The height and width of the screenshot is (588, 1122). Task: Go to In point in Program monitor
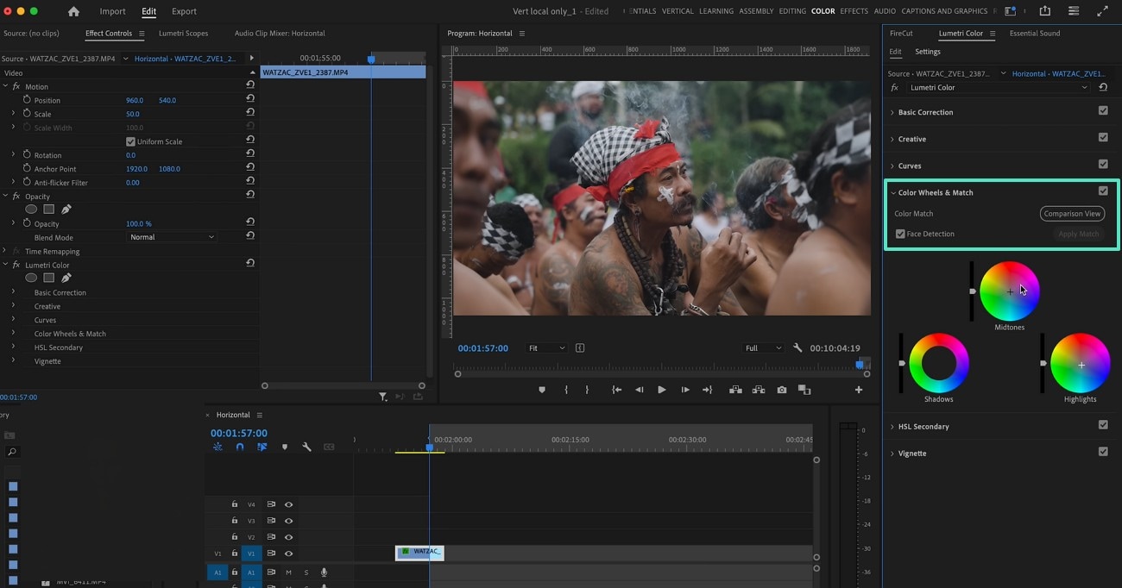(616, 390)
